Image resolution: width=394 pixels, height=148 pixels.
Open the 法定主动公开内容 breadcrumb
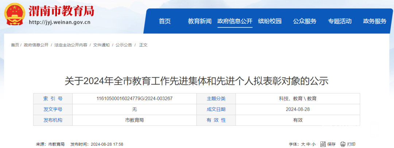click(x=71, y=45)
